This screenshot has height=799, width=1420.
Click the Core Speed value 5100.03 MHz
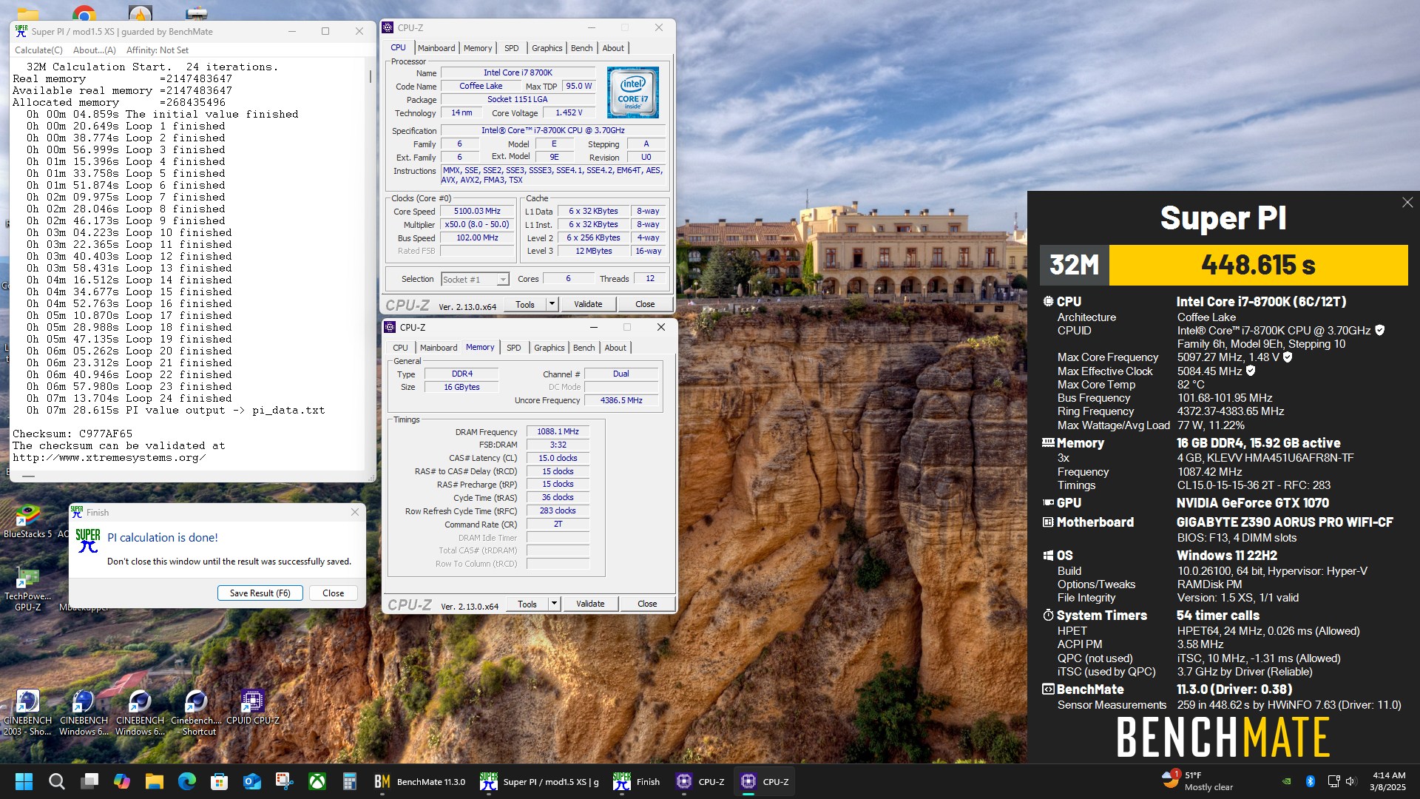click(x=478, y=211)
